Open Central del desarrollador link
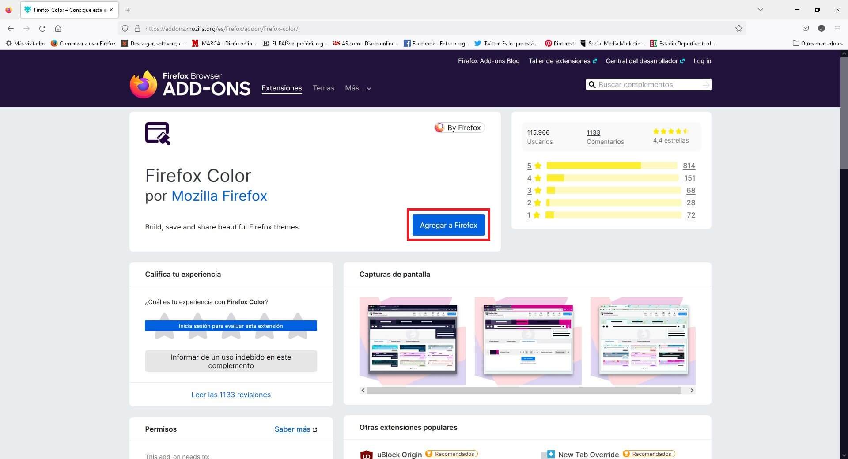 point(645,61)
